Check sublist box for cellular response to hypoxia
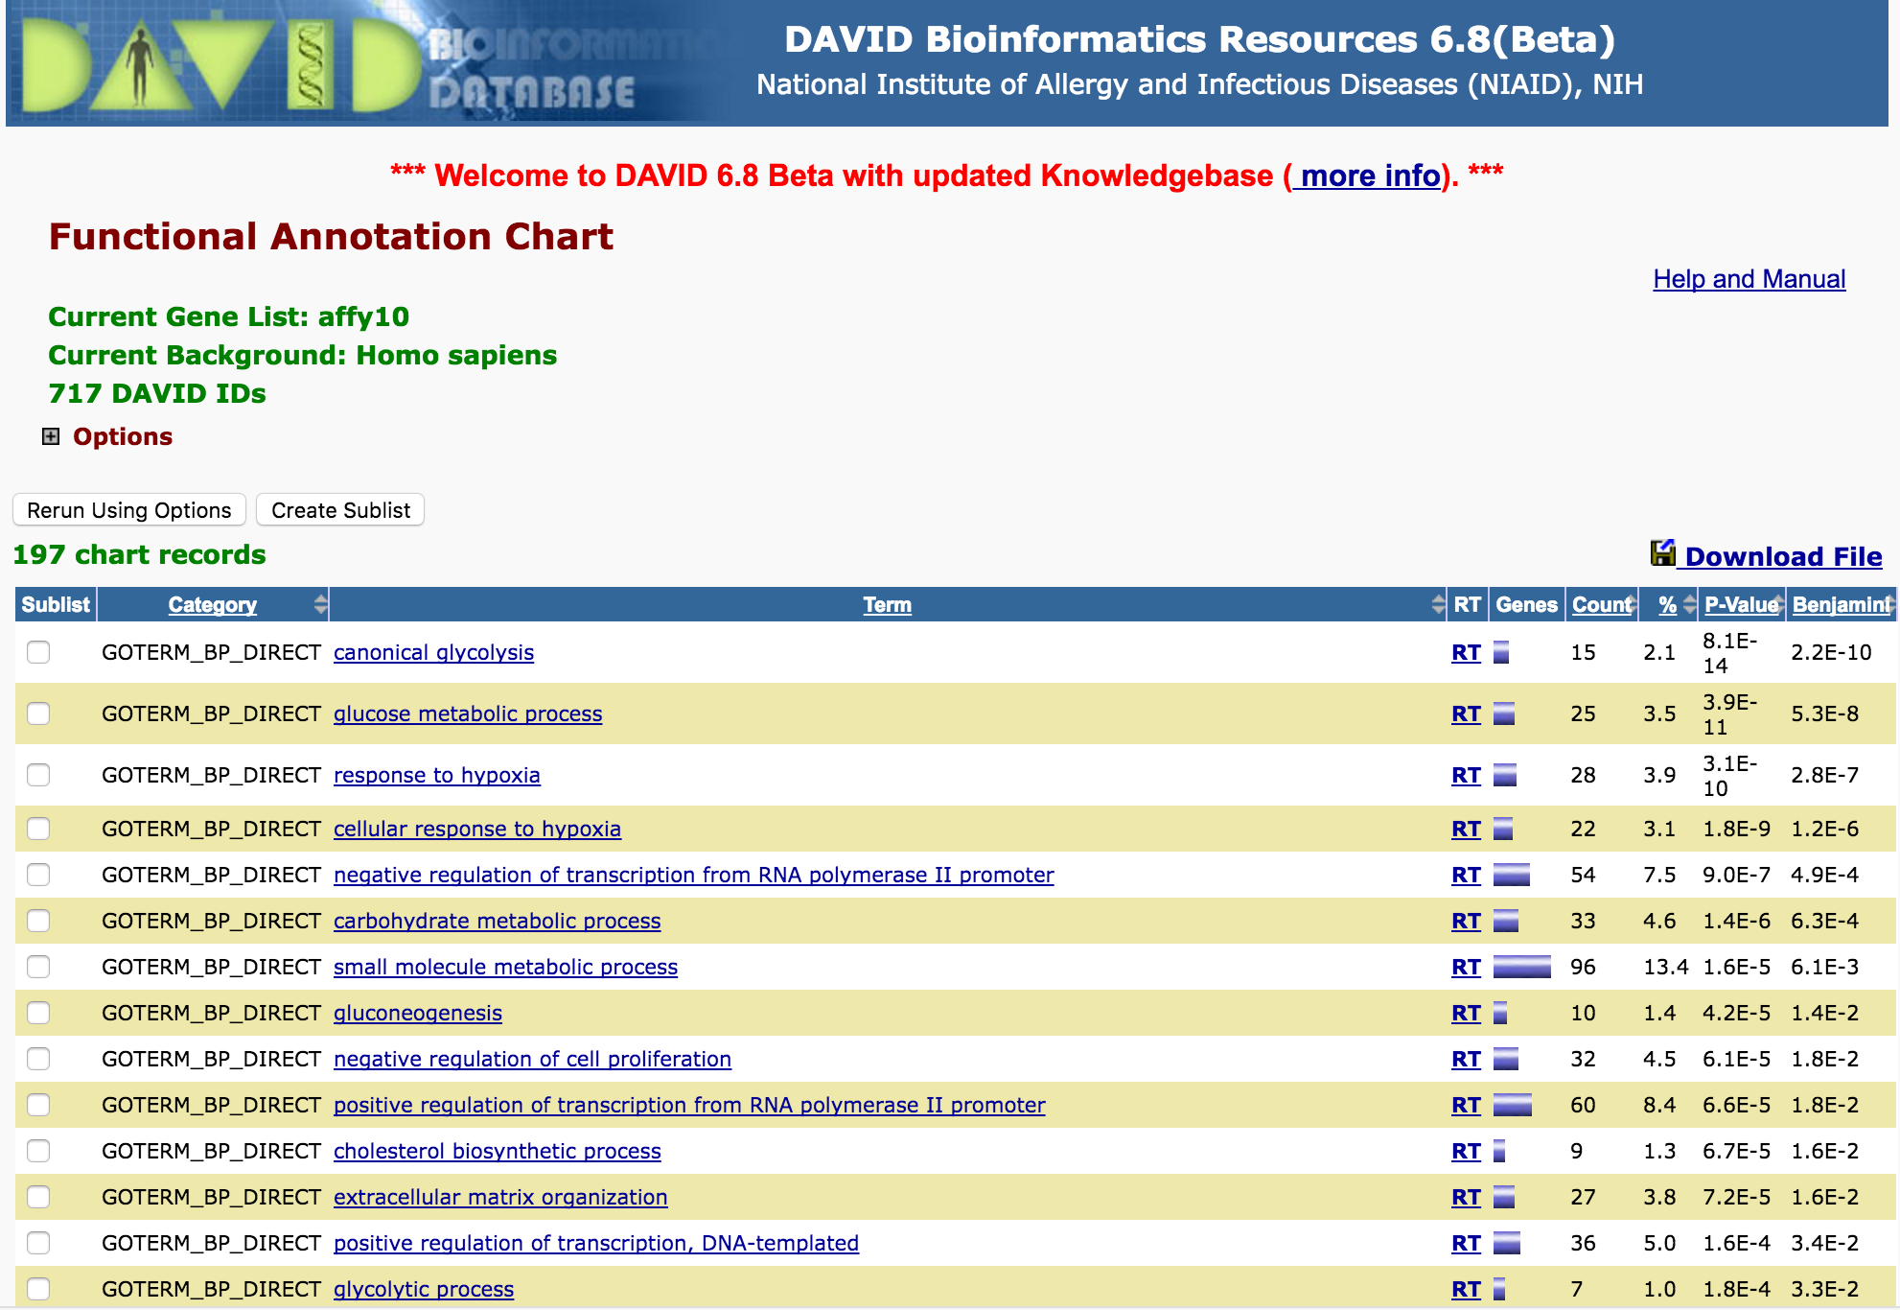1900x1310 pixels. coord(38,829)
